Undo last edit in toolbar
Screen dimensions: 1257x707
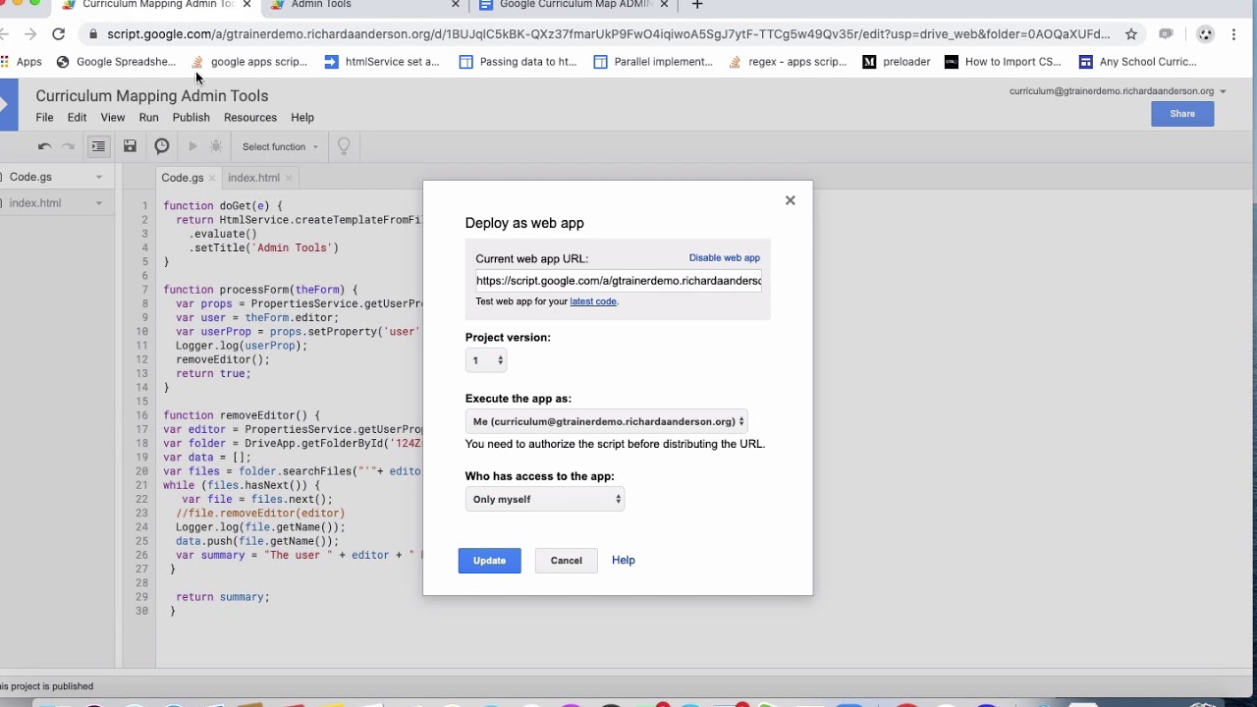click(x=44, y=146)
